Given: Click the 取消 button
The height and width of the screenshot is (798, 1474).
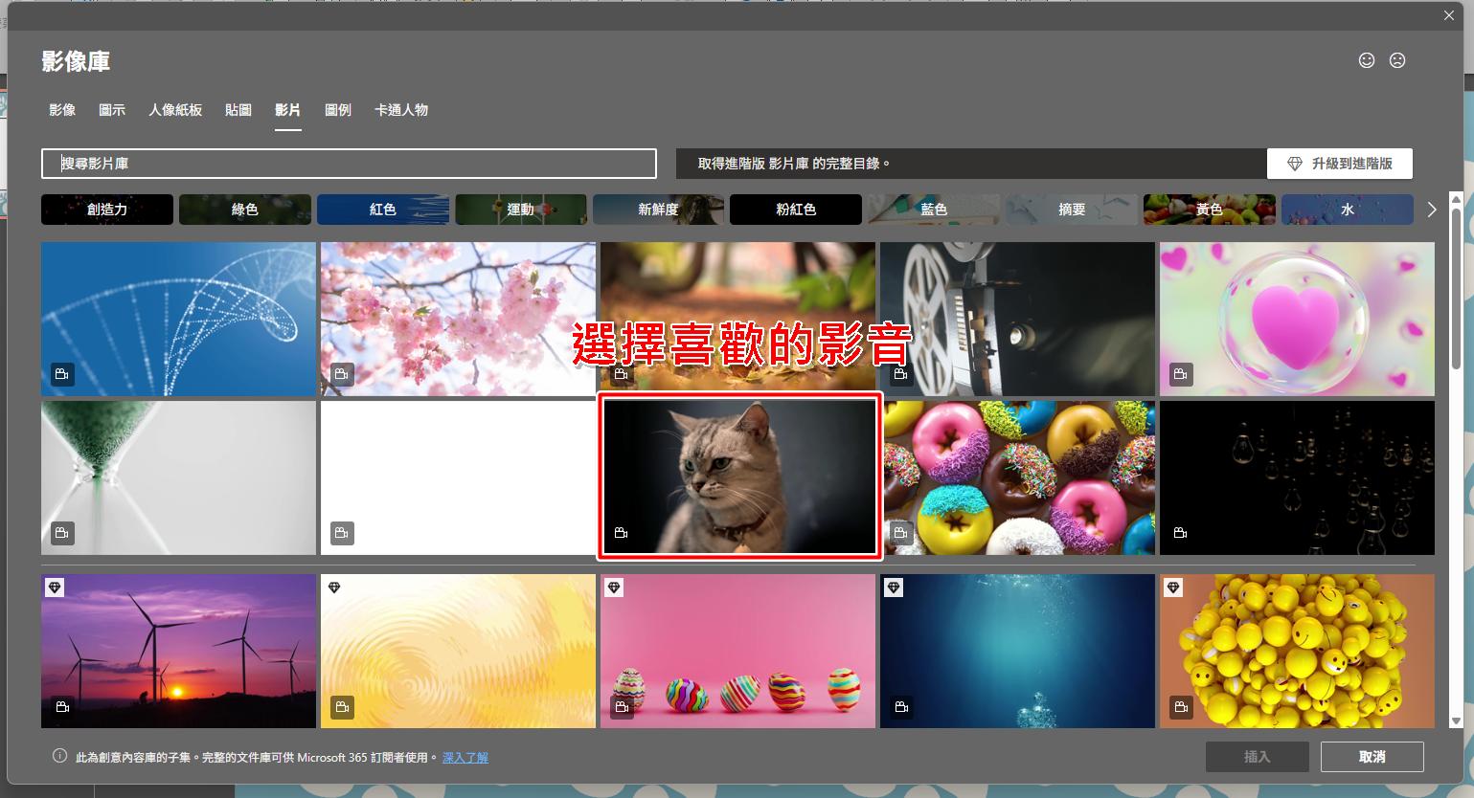Looking at the screenshot, I should 1372,757.
